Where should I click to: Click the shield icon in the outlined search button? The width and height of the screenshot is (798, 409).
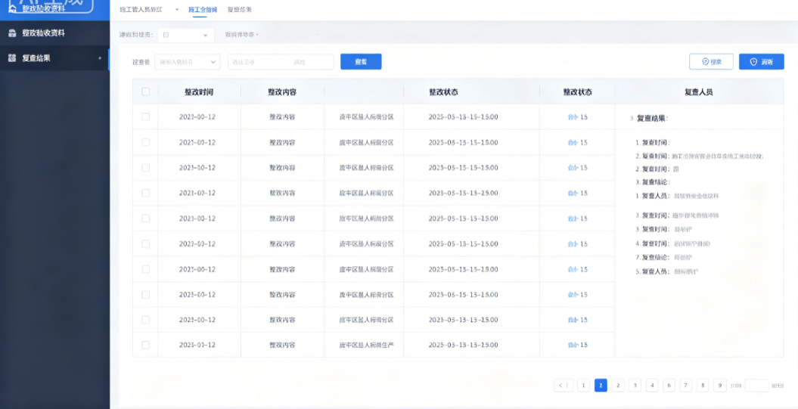706,61
